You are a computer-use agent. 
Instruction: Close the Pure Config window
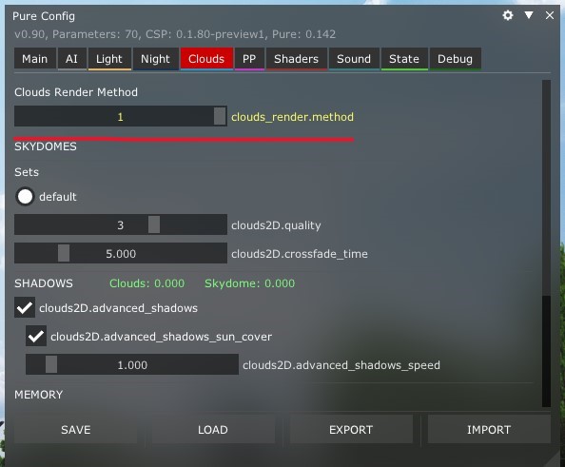[x=550, y=15]
